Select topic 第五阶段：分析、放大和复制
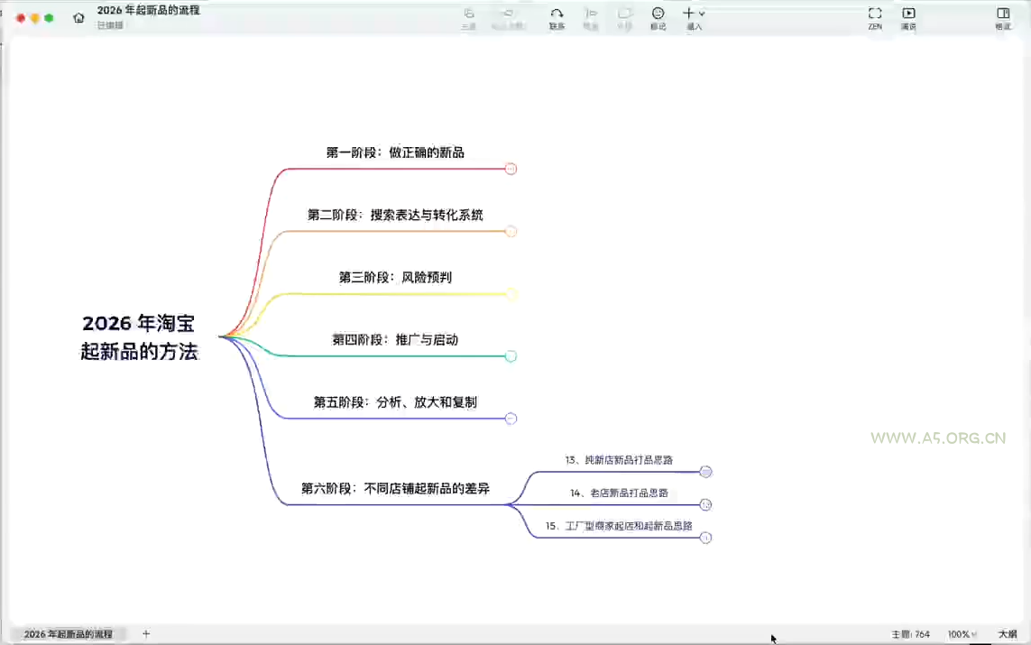Image resolution: width=1031 pixels, height=645 pixels. 395,402
